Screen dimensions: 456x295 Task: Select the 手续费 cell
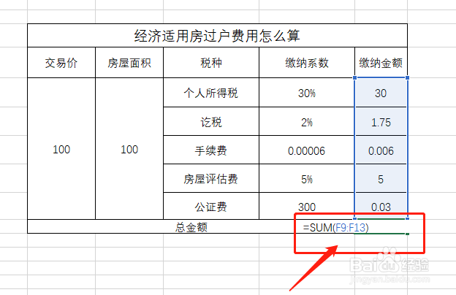click(x=211, y=150)
